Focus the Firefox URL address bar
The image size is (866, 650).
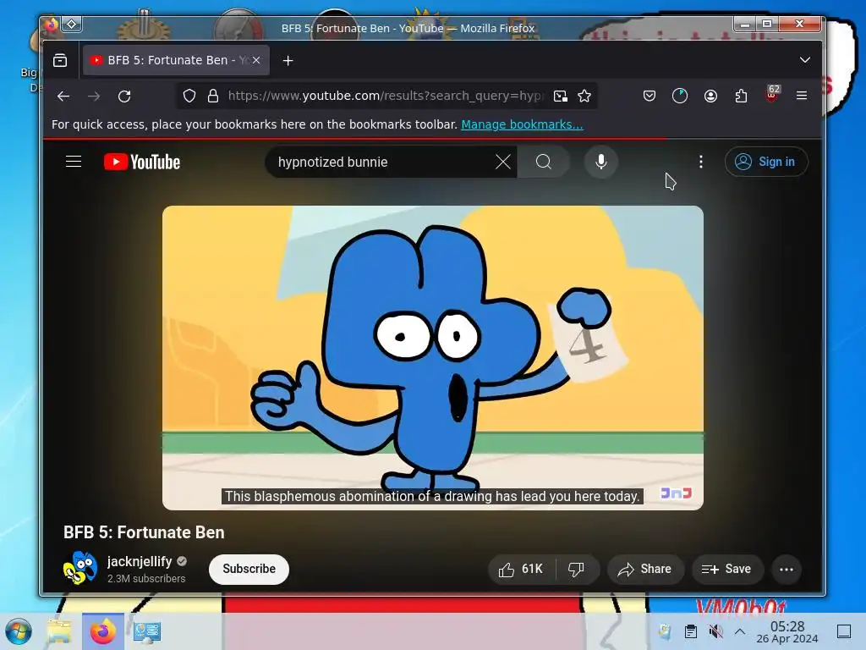pos(386,96)
